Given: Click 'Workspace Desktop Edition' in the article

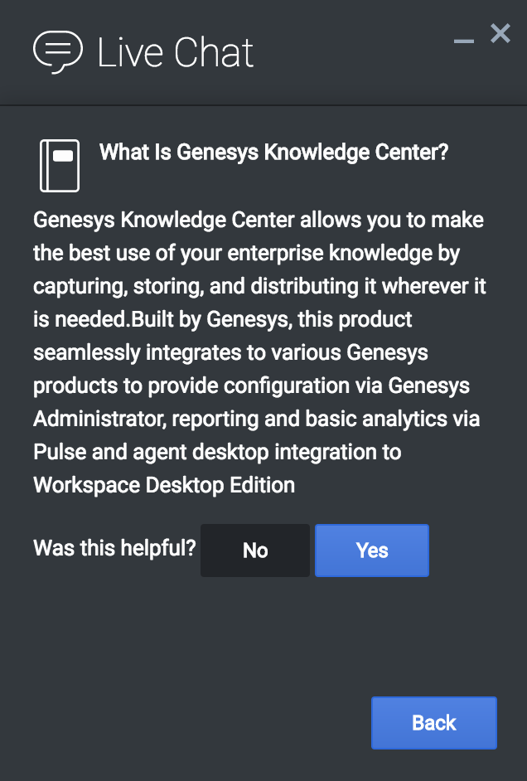Looking at the screenshot, I should point(164,485).
